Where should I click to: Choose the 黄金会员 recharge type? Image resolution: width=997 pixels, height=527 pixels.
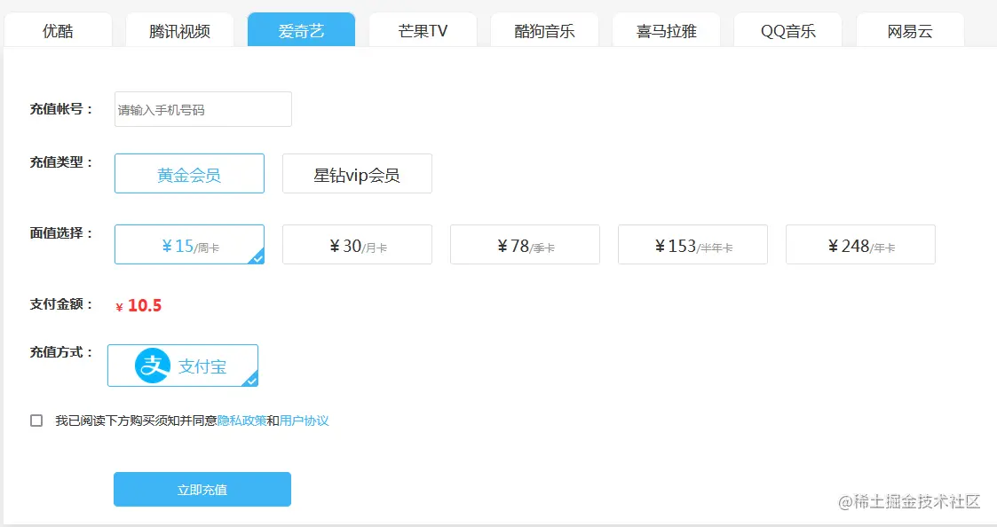pos(189,174)
